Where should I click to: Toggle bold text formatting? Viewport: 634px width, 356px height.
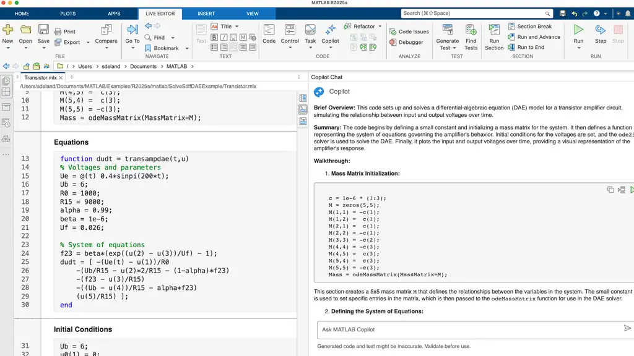[214, 37]
